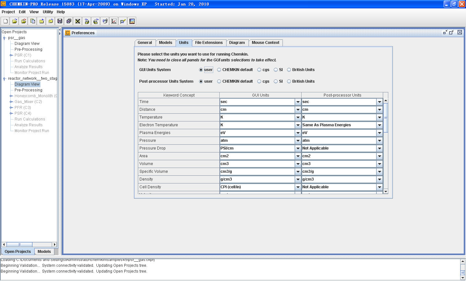Click the red line chart toolbar icon
Screen dimensions: 466x281
click(114, 21)
